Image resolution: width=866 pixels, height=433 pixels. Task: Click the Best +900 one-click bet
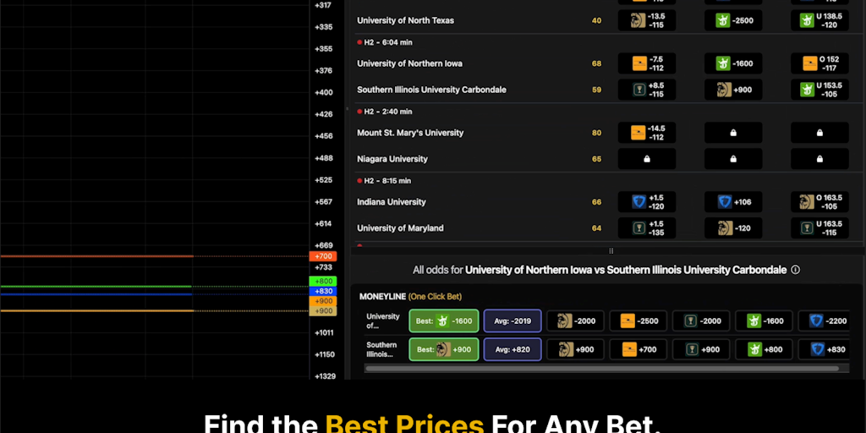coord(443,349)
